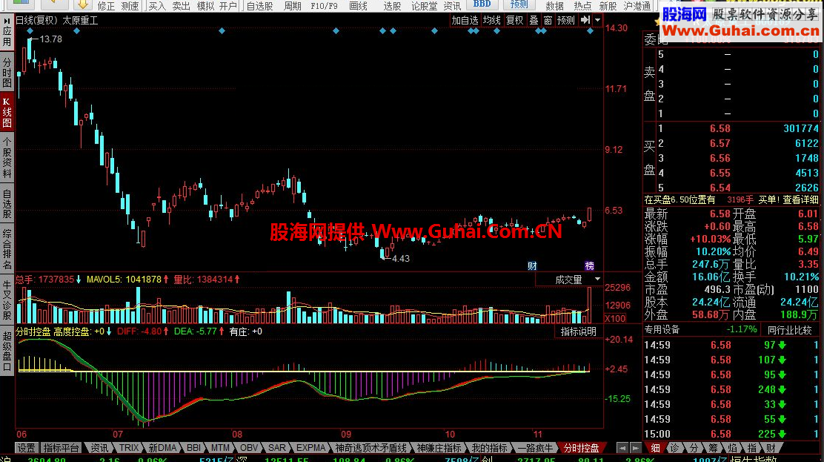Open the 分 icon tab
824x462 pixels.
[x=694, y=448]
